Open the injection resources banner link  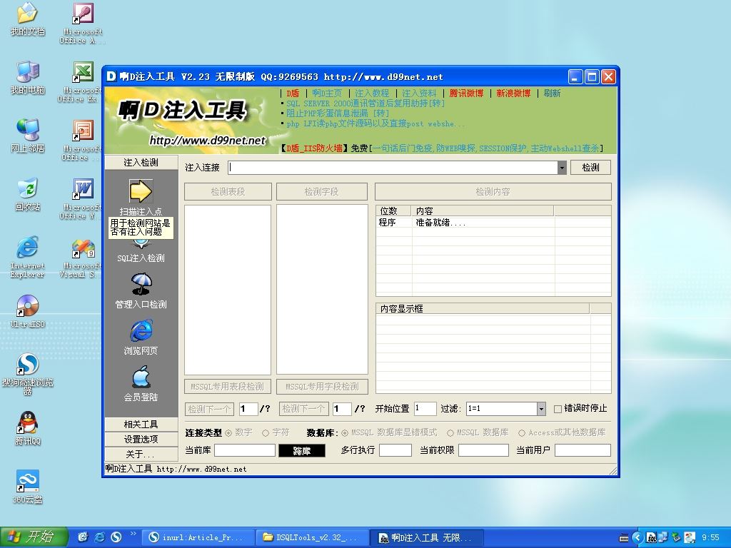coord(419,93)
